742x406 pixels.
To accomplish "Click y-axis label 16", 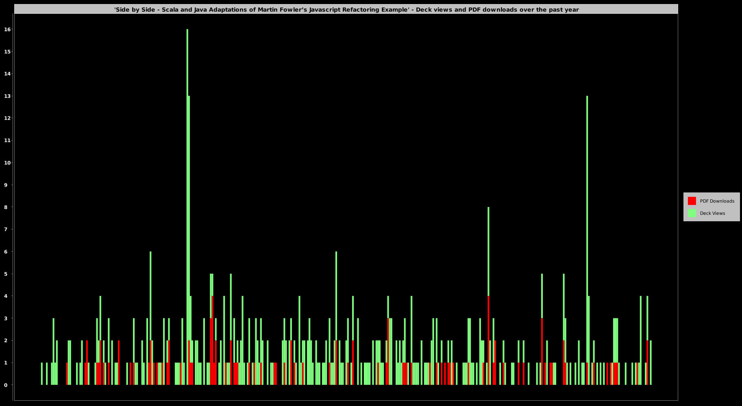I will (x=8, y=29).
